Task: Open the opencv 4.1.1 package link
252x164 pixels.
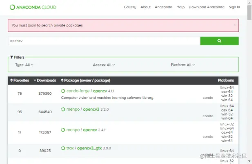Action: [x=100, y=91]
